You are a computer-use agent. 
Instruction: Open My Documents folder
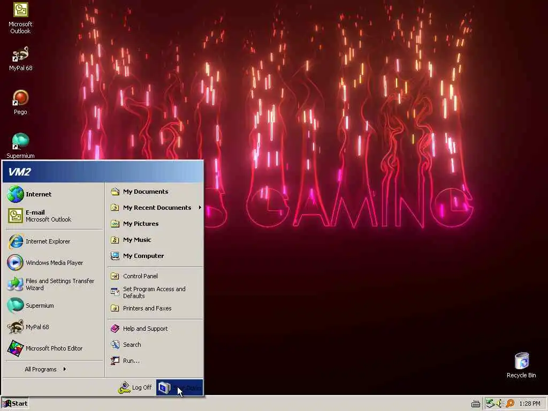coord(155,192)
